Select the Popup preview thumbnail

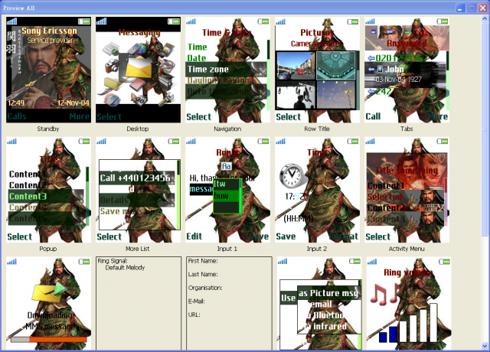point(48,190)
